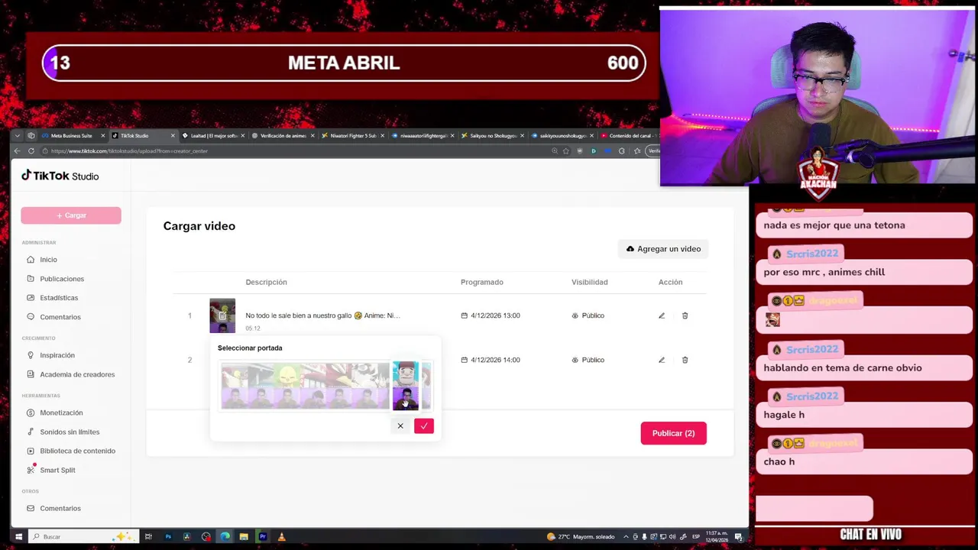
Task: Cancel cover selection with X button
Action: 400,426
